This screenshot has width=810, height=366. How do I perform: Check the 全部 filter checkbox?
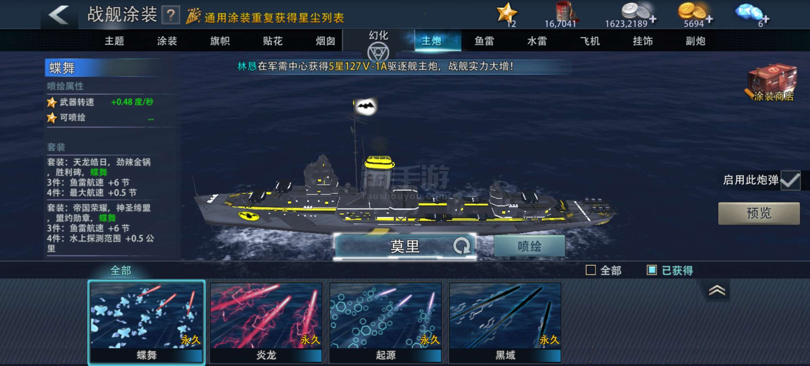click(591, 270)
